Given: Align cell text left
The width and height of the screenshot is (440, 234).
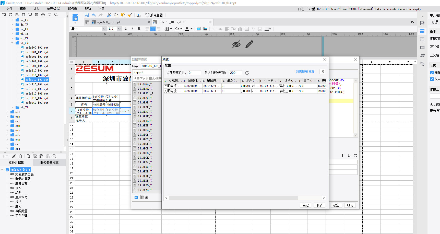Looking at the screenshot, I should click(x=147, y=29).
